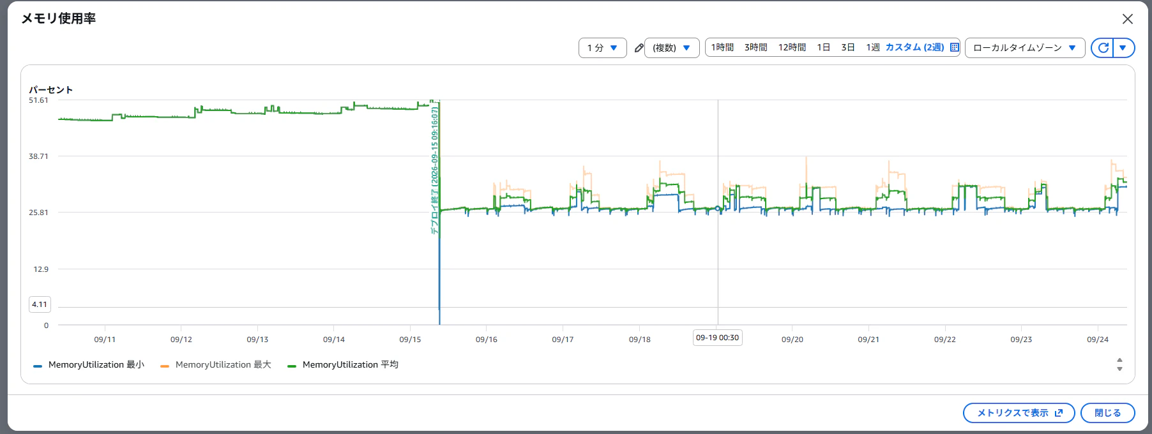Click the 12.9 y-axis value

tap(41, 269)
